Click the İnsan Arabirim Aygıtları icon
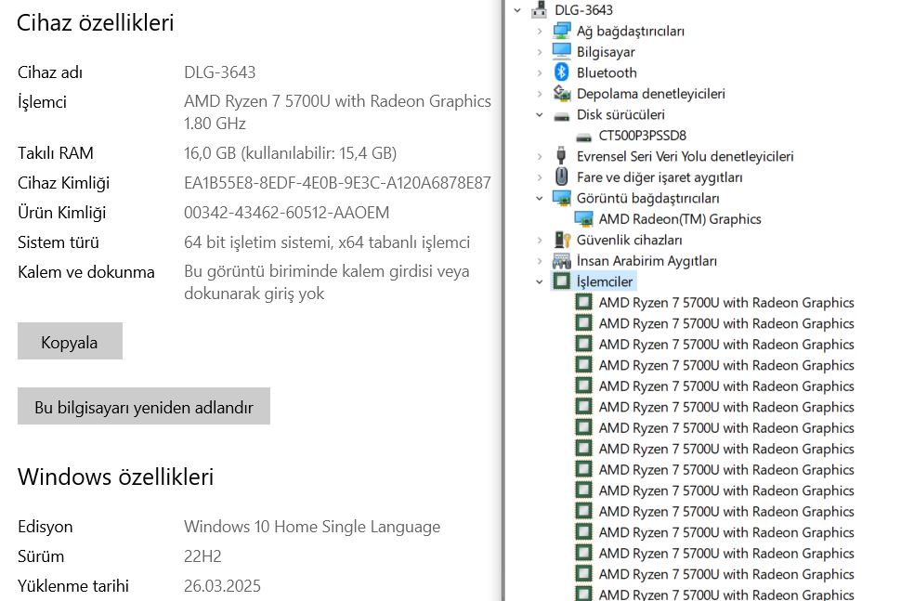 pyautogui.click(x=561, y=261)
